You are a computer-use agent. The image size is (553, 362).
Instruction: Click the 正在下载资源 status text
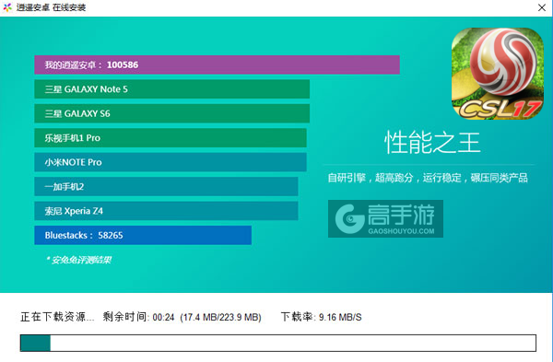[57, 317]
